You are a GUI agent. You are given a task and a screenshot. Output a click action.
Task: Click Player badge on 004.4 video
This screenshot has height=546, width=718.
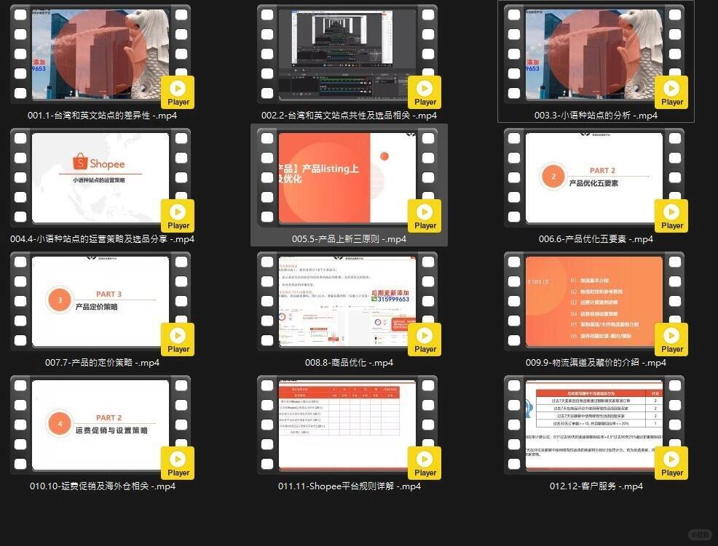coord(178,216)
